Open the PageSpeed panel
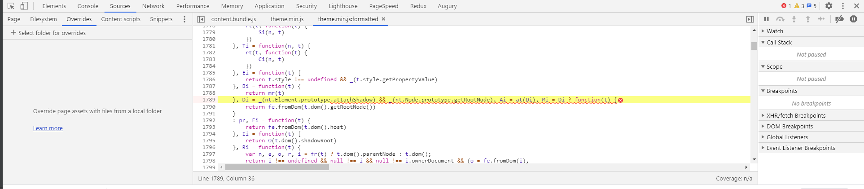 click(384, 6)
